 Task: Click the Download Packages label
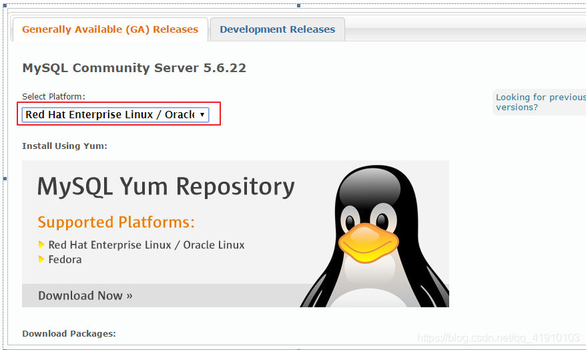[69, 333]
